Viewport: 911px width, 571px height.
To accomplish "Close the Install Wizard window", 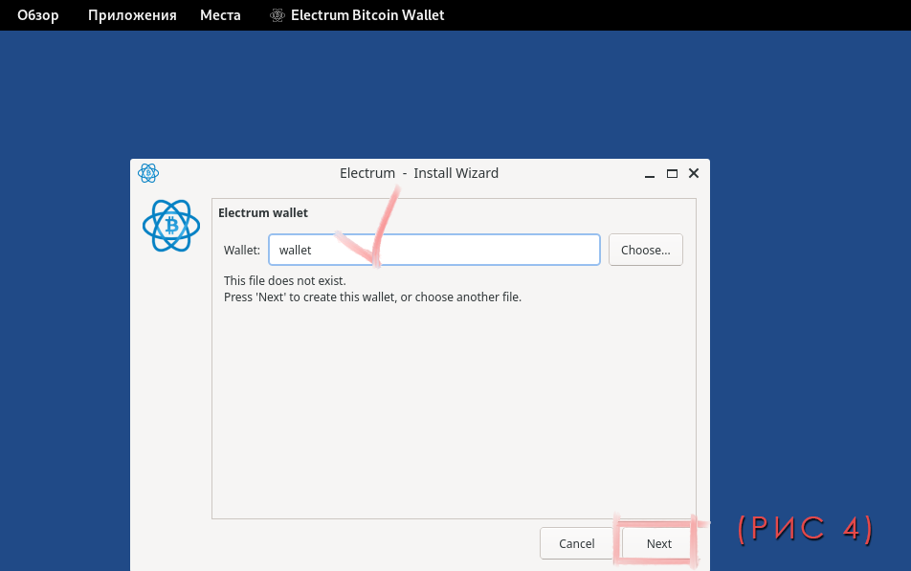I will [694, 174].
